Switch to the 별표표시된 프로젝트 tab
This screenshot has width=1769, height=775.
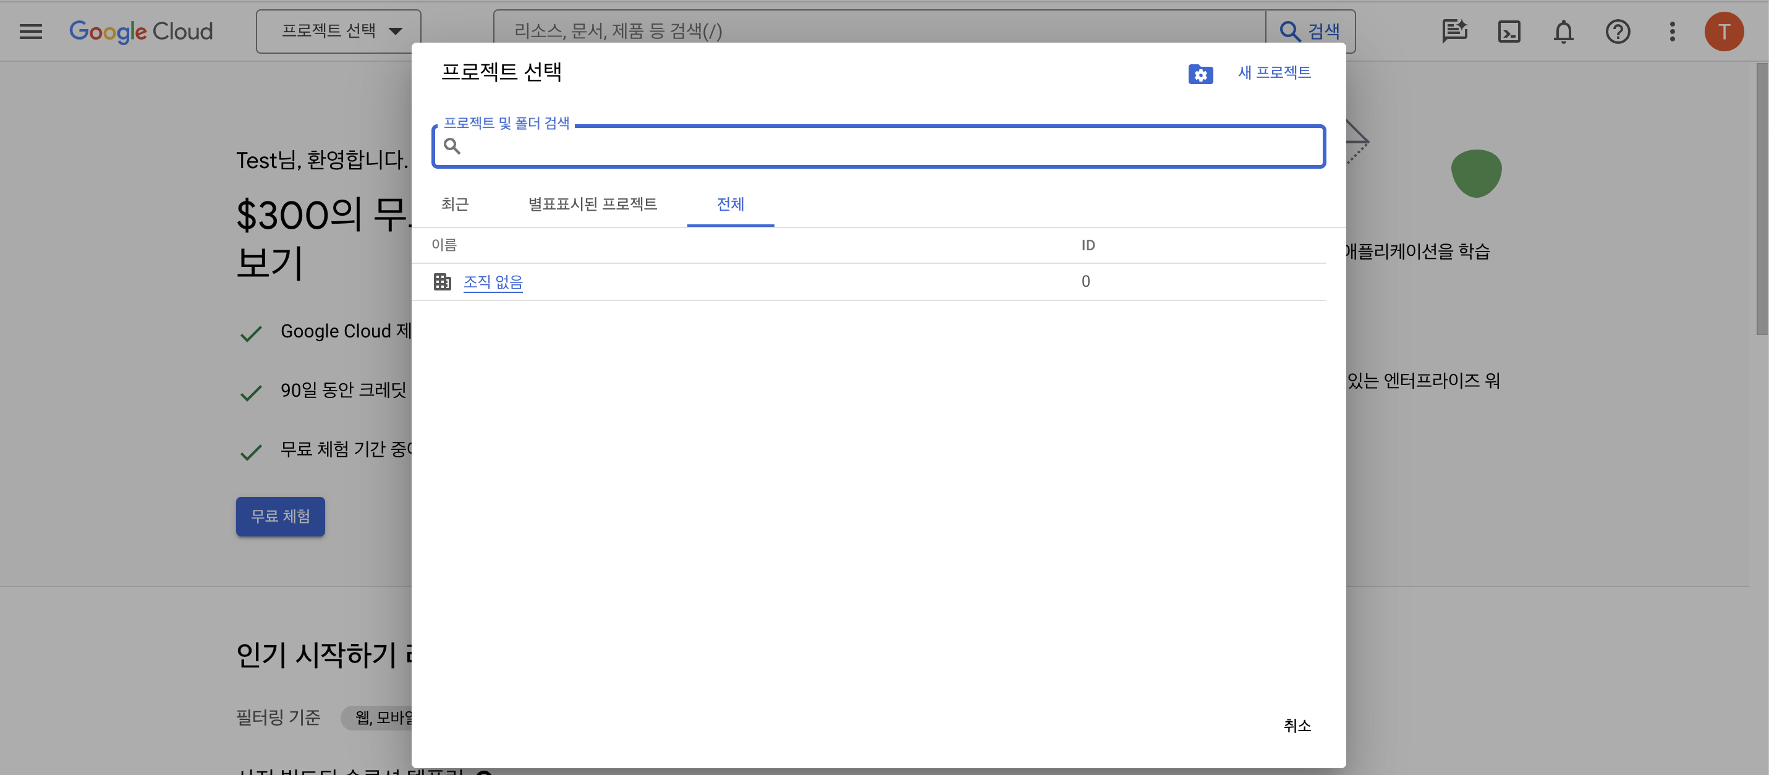[592, 204]
